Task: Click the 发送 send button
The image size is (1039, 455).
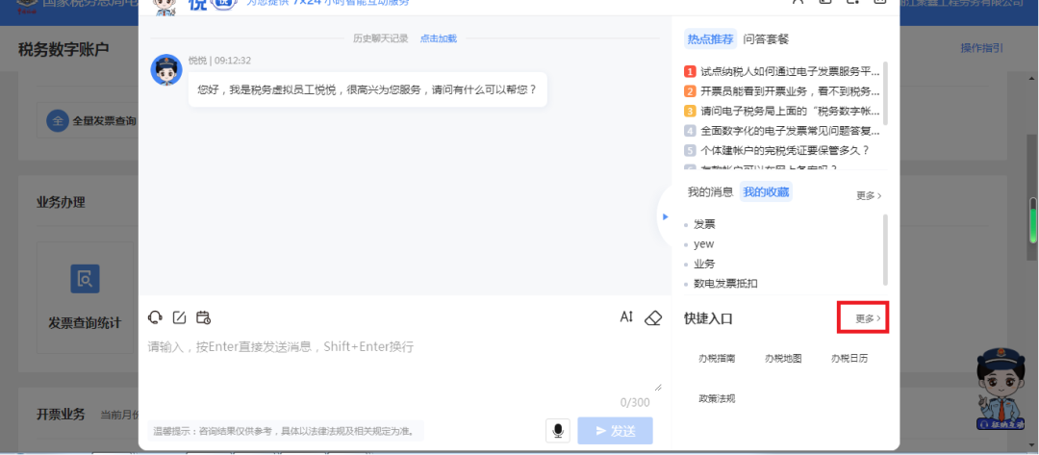Action: pos(615,431)
